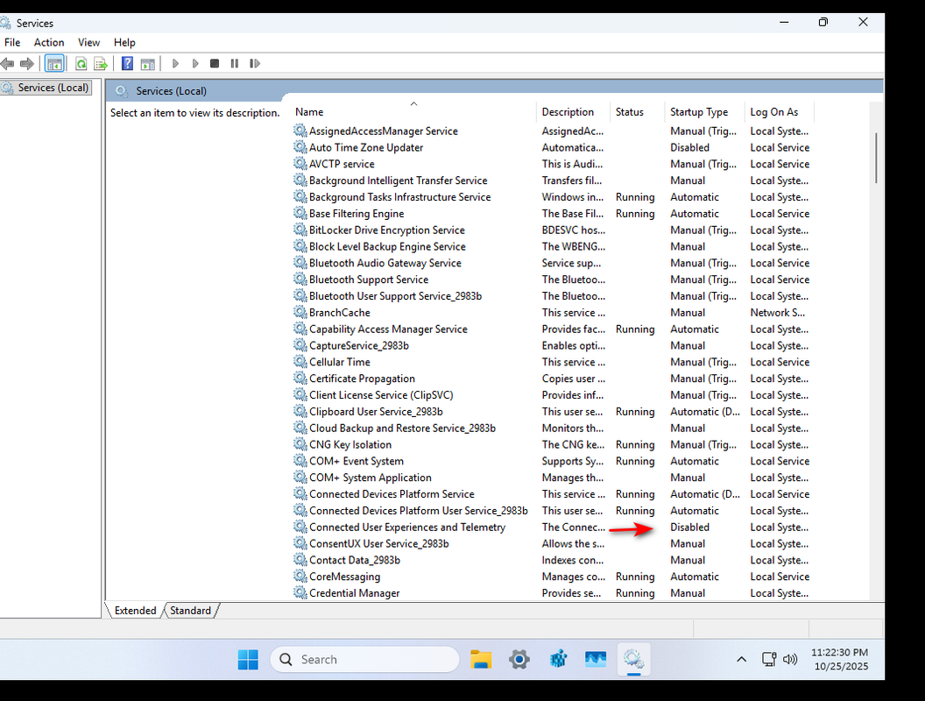The width and height of the screenshot is (925, 701).
Task: Click the Forward arrow toolbar icon
Action: tap(27, 64)
